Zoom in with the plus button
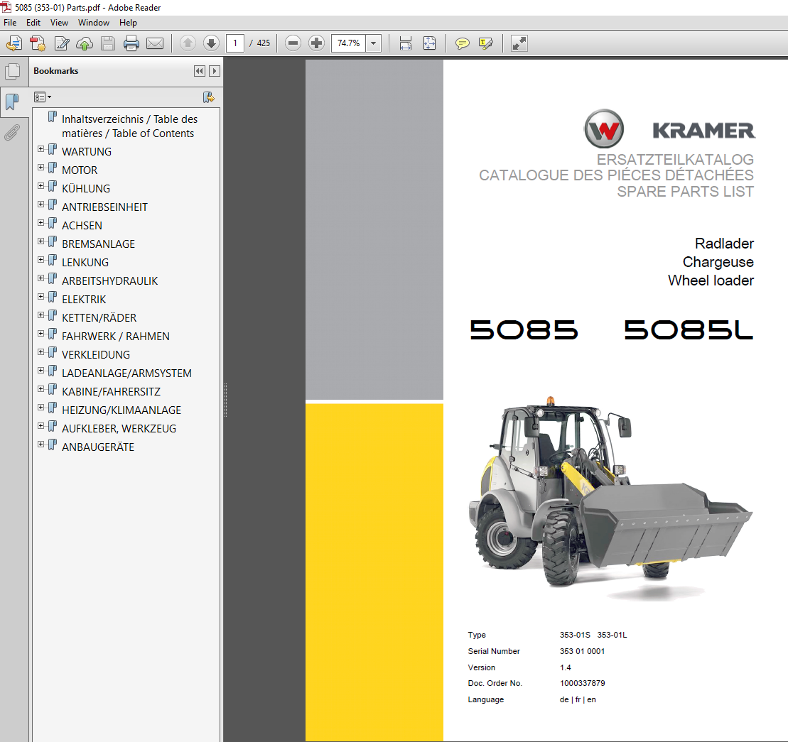The width and height of the screenshot is (788, 742). (x=317, y=43)
